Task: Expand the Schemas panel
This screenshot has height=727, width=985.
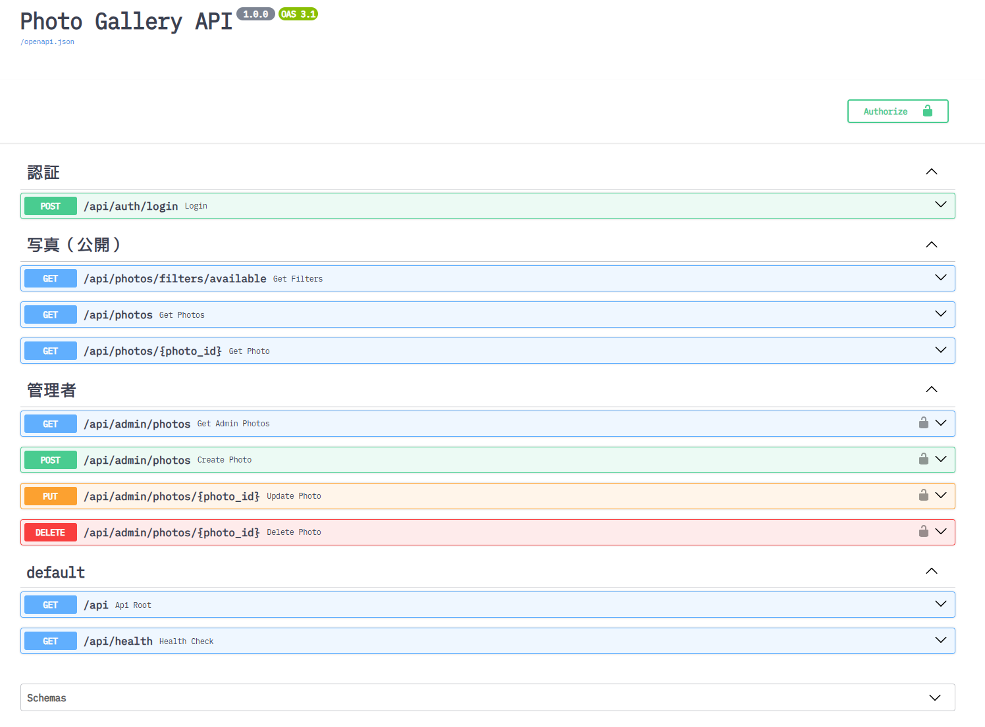Action: point(934,697)
